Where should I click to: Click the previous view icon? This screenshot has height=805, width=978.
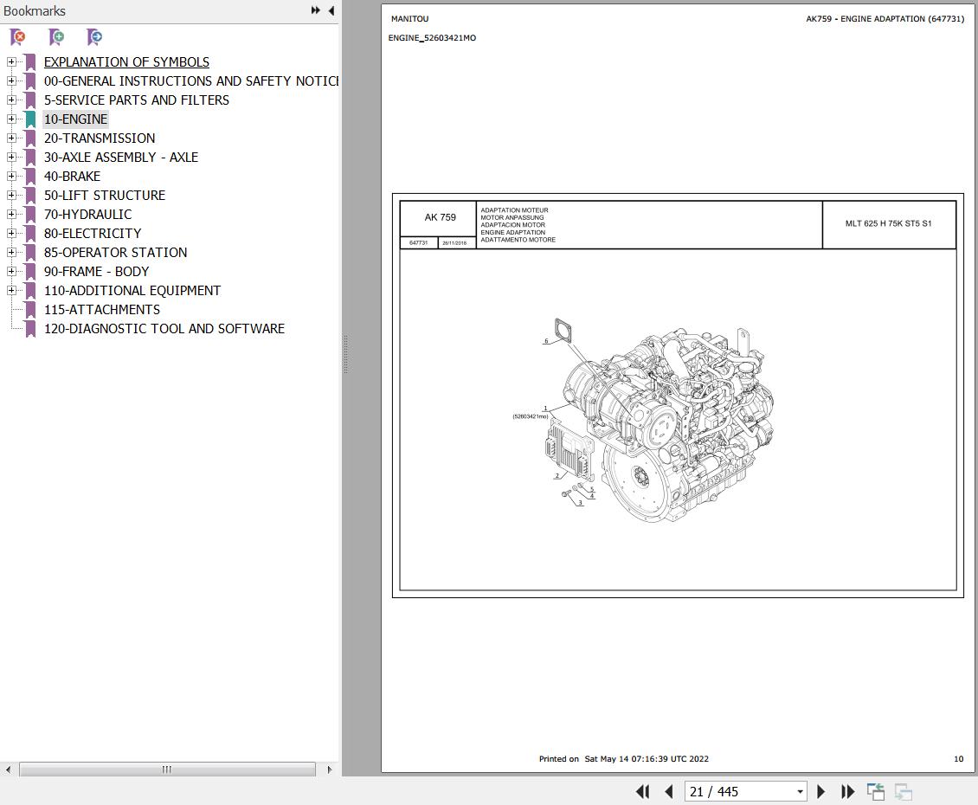[x=876, y=792]
